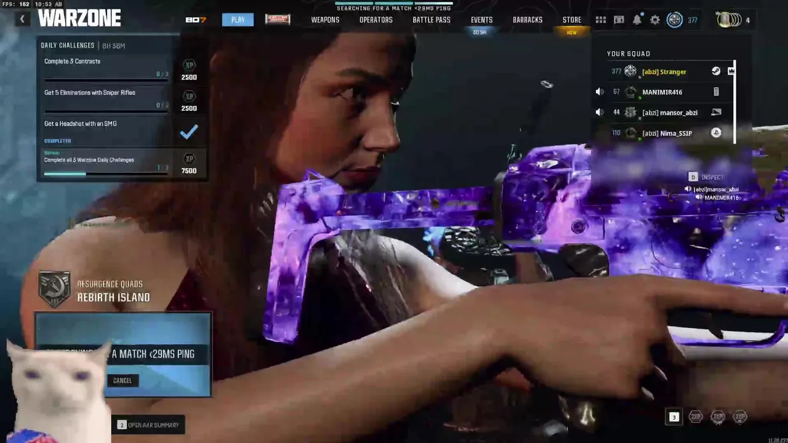The height and width of the screenshot is (443, 788).
Task: Click Nima_SSIP's emblem in squad list
Action: click(630, 133)
